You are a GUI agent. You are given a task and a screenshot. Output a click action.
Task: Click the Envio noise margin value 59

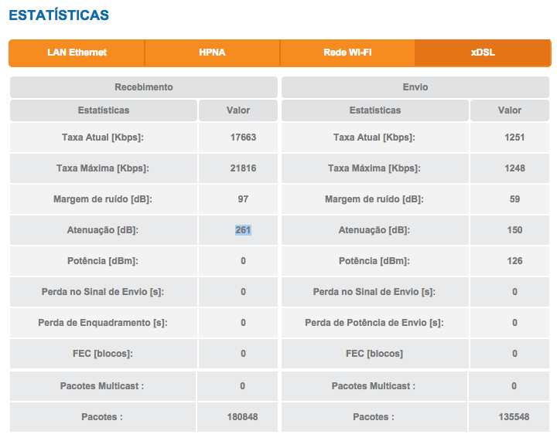pos(514,199)
